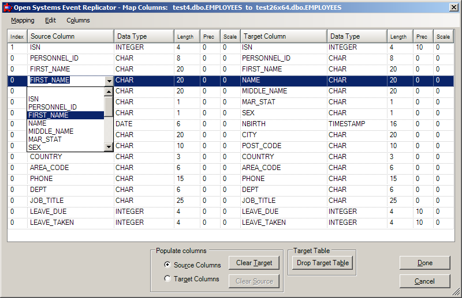
Task: Select target cell PERSONNEL_ID
Action: click(284, 58)
